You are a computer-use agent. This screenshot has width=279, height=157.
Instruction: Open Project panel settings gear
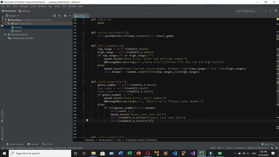coord(65,16)
